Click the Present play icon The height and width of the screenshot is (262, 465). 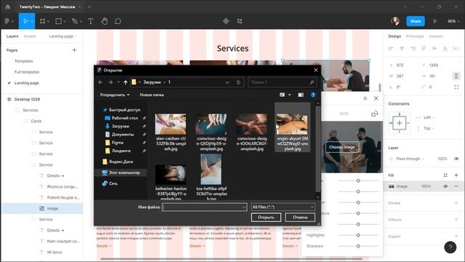point(434,21)
